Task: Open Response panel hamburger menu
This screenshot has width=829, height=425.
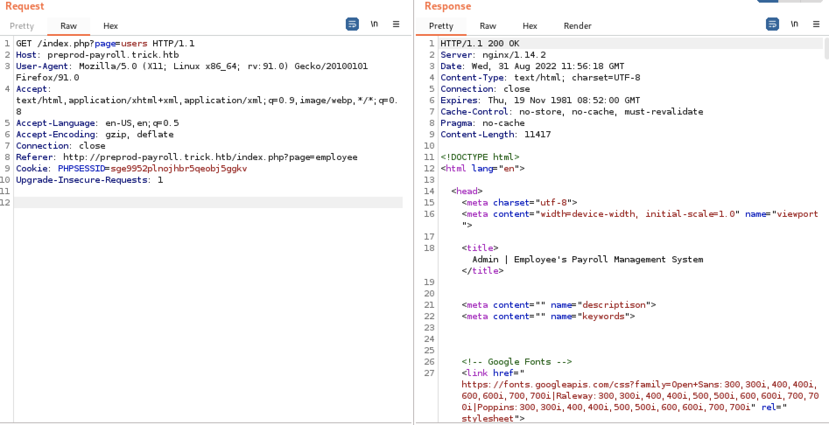Action: (x=816, y=24)
